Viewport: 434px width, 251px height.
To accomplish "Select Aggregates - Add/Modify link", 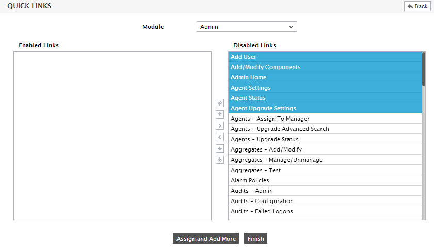I will (325, 149).
